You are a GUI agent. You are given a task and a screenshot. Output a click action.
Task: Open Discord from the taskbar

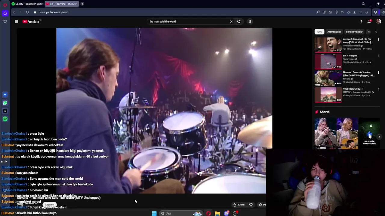(226, 213)
